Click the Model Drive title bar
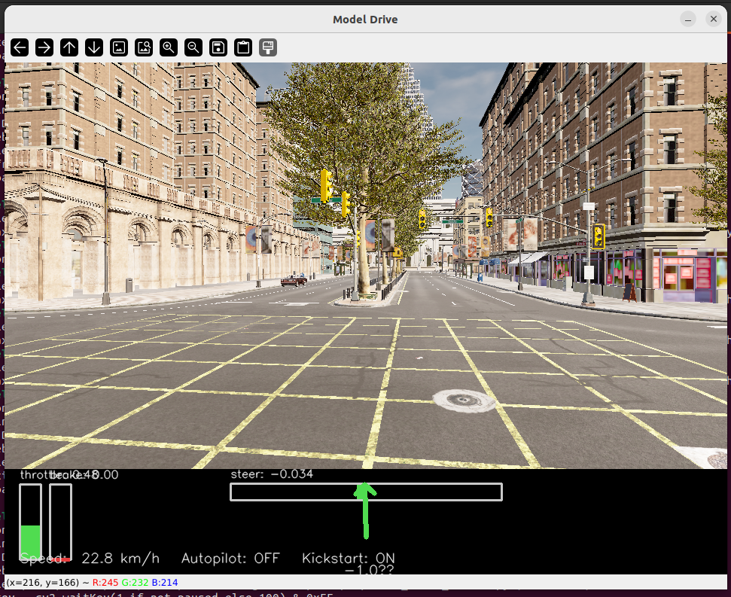This screenshot has height=597, width=731. [x=365, y=19]
